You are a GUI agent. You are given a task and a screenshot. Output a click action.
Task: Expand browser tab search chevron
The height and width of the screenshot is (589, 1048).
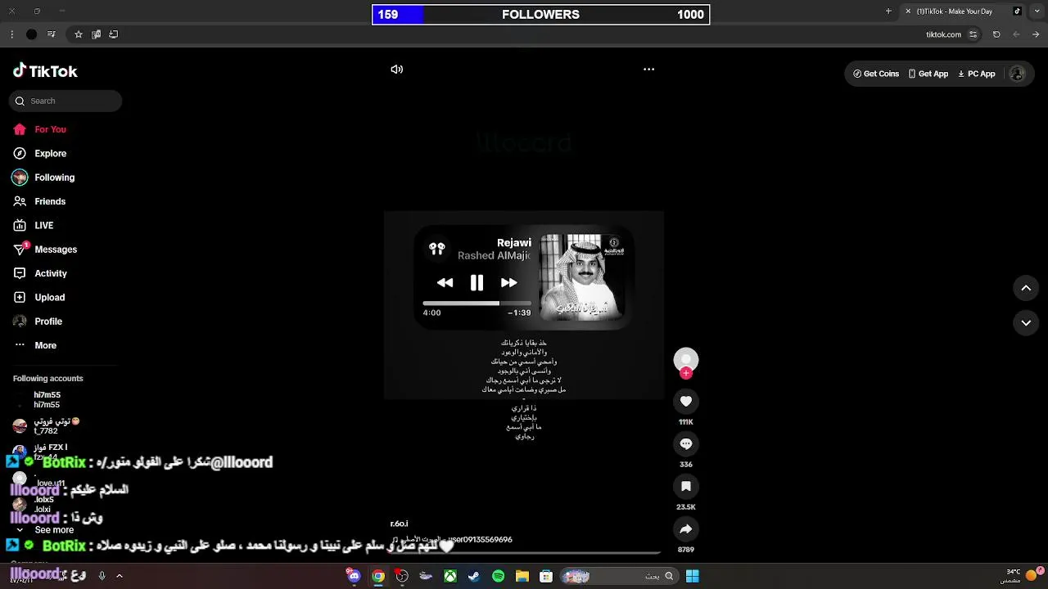1036,11
